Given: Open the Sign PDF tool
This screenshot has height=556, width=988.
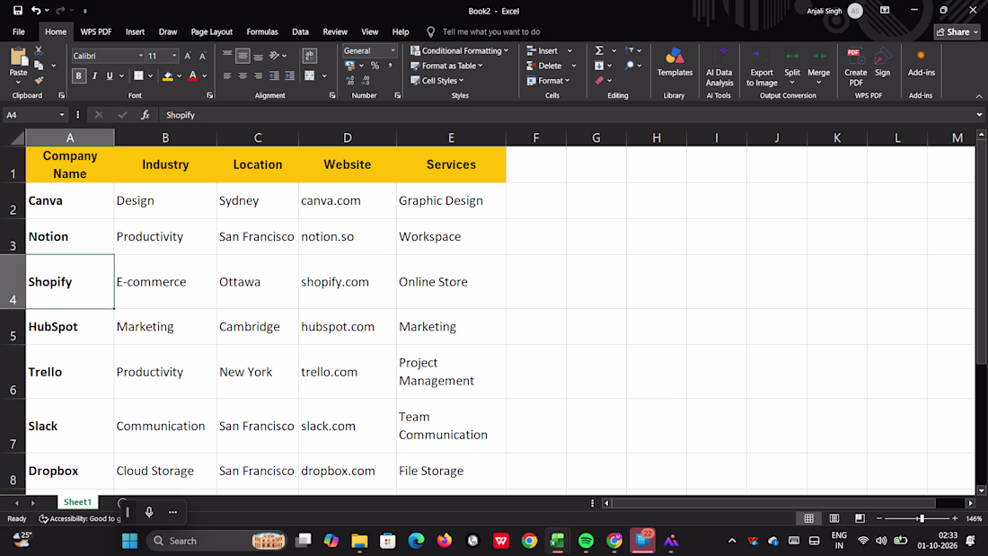Looking at the screenshot, I should tap(882, 62).
